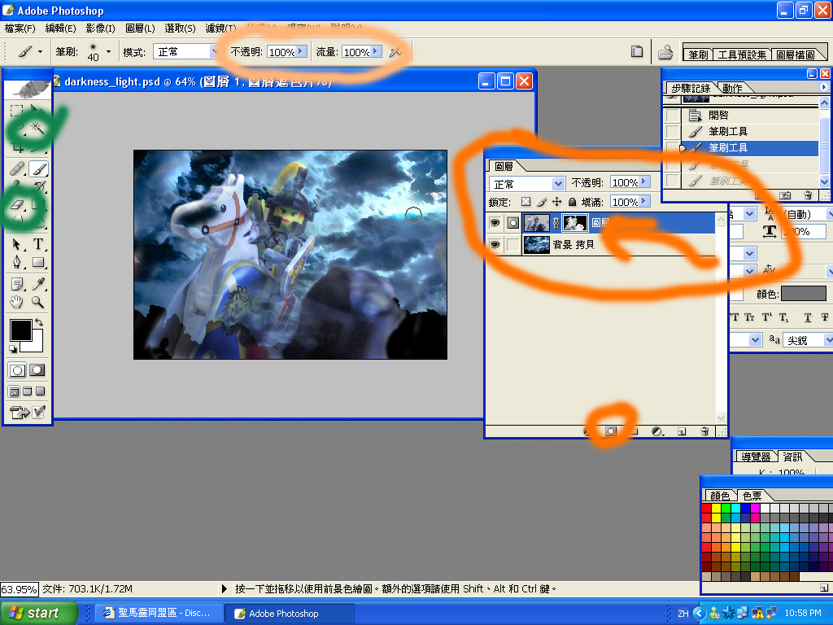Open the 聖馬靈同盟區 taskbar window

point(159,613)
